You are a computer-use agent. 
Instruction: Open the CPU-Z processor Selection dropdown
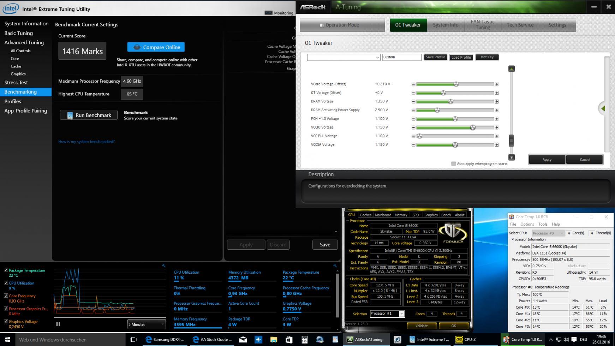[x=387, y=314]
